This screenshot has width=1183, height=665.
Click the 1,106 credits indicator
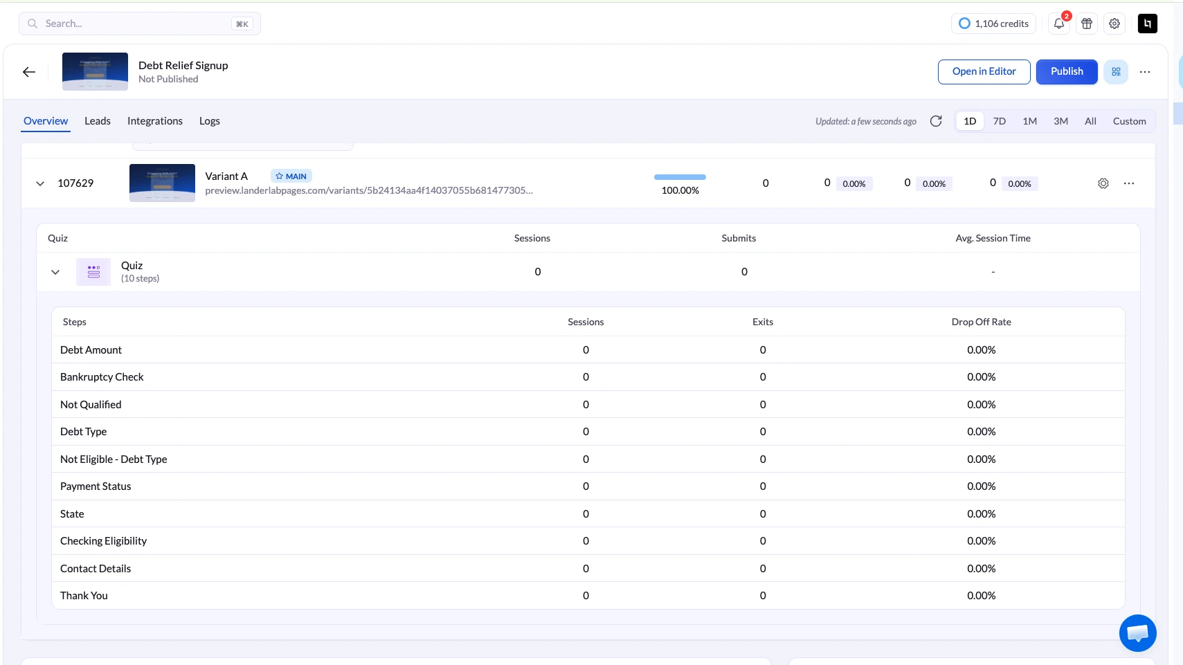pos(993,24)
